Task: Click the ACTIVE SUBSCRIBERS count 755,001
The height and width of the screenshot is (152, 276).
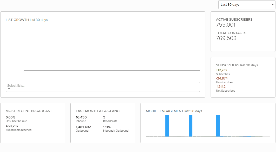Action: [225, 25]
